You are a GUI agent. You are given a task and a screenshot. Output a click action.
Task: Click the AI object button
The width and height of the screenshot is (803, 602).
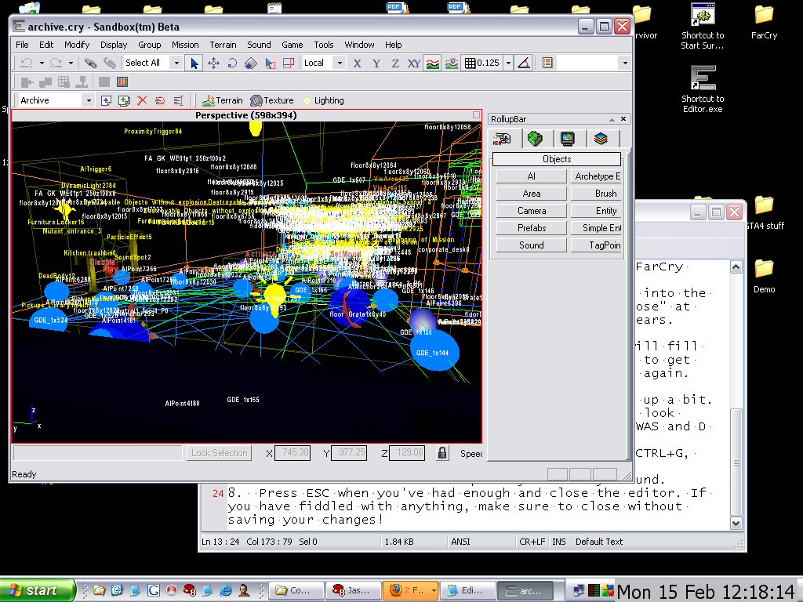(x=532, y=176)
